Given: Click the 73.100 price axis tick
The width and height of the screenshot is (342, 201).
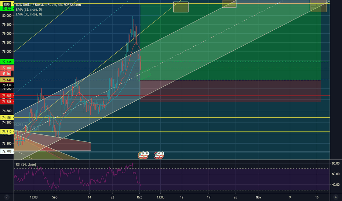Looking at the screenshot, I should pyautogui.click(x=7, y=143).
